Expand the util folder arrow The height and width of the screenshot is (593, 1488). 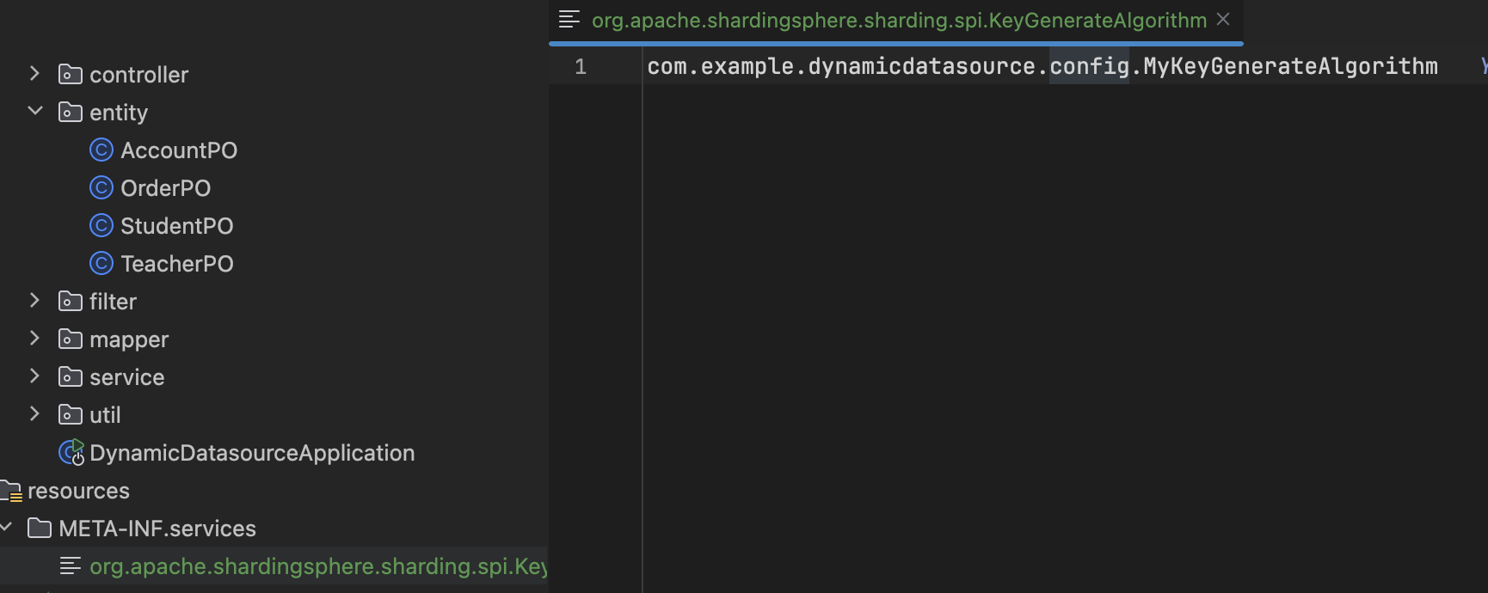(34, 414)
